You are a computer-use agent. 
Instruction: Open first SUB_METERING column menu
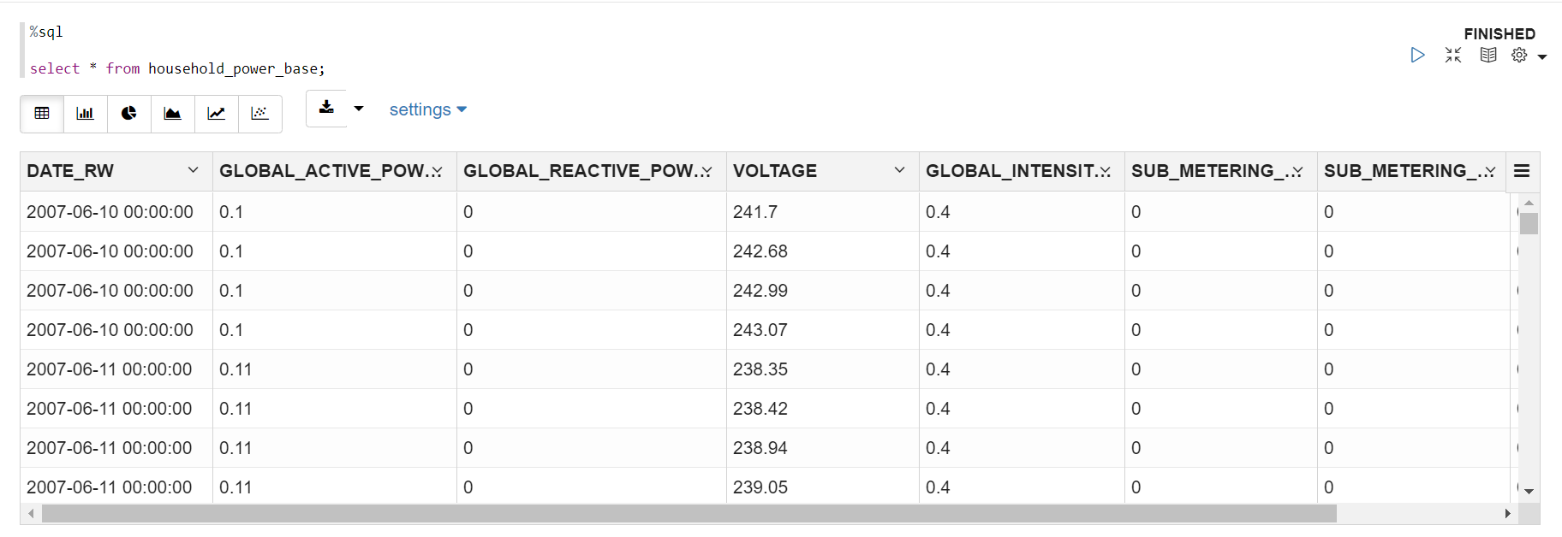coord(1297,171)
